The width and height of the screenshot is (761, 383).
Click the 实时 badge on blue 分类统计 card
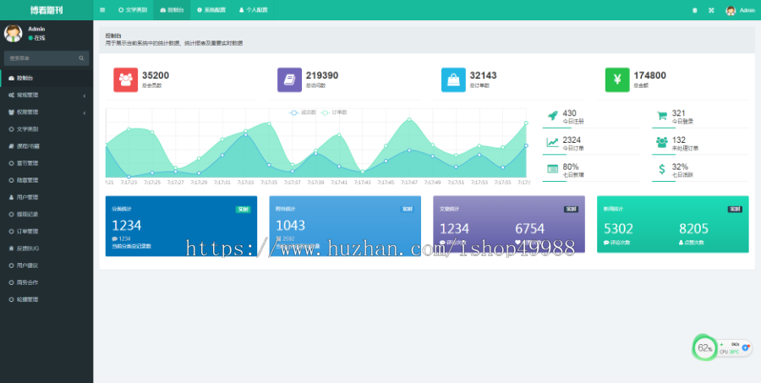point(243,209)
